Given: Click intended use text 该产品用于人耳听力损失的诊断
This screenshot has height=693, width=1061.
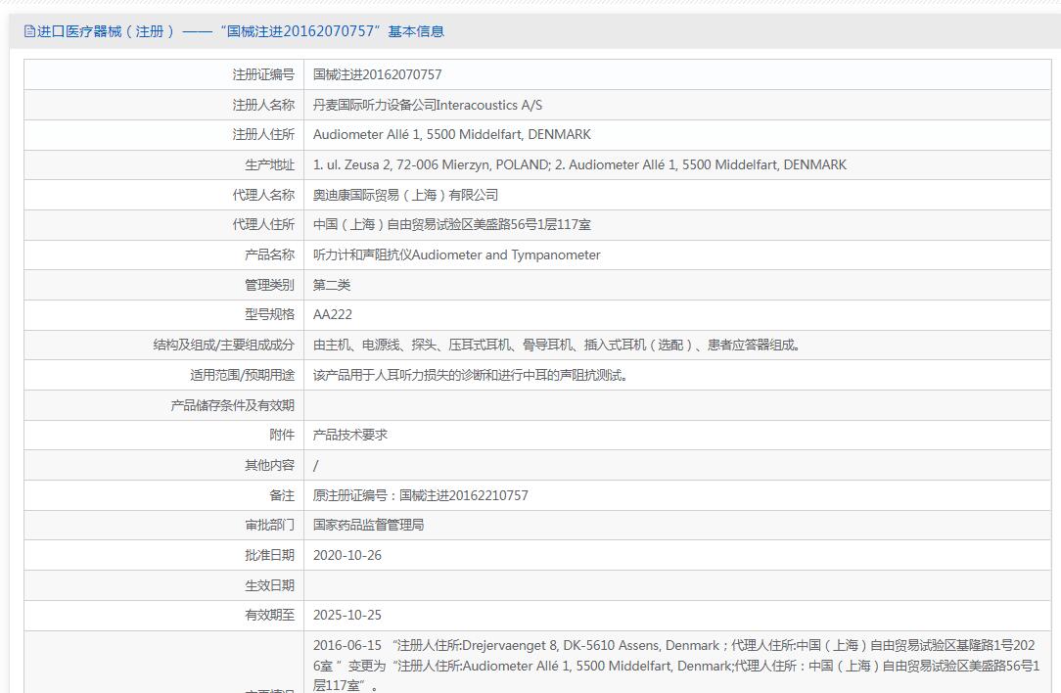Looking at the screenshot, I should tap(470, 375).
